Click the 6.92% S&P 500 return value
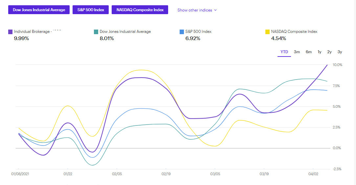The image size is (356, 185). point(193,38)
